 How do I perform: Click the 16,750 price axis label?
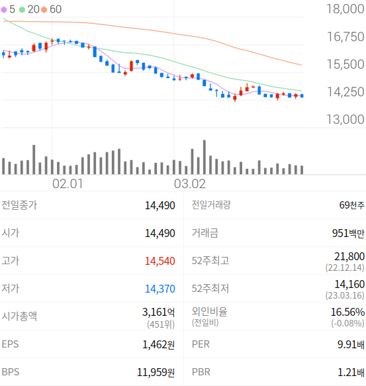click(345, 36)
